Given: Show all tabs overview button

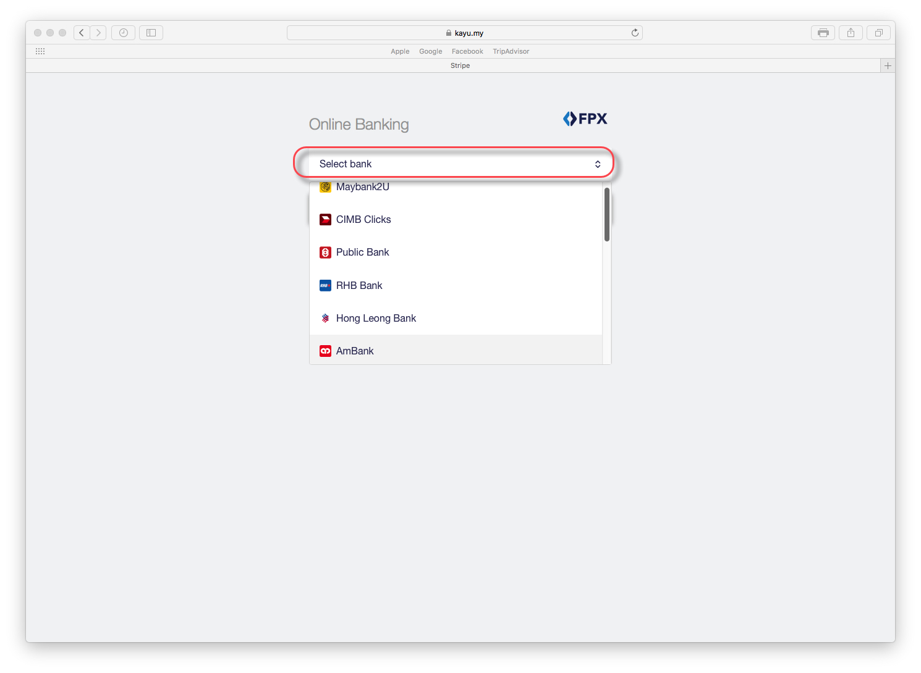Looking at the screenshot, I should [879, 33].
